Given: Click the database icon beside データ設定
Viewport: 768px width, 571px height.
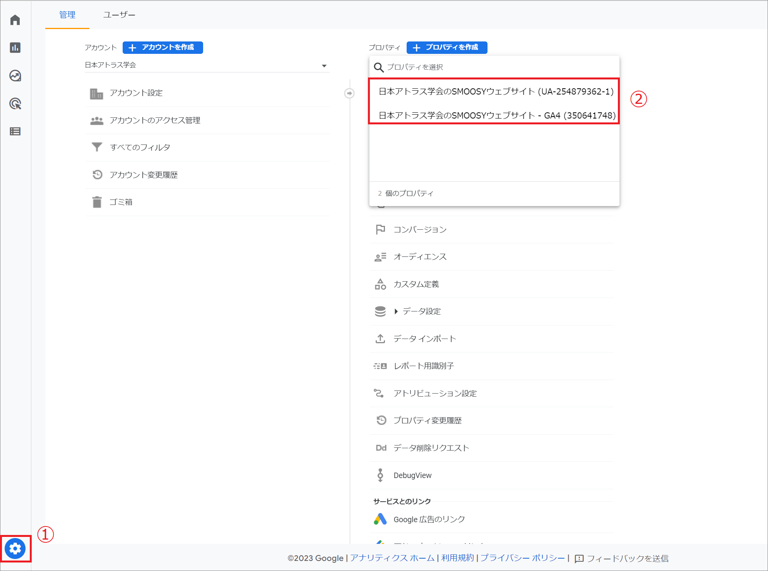Looking at the screenshot, I should [x=380, y=311].
